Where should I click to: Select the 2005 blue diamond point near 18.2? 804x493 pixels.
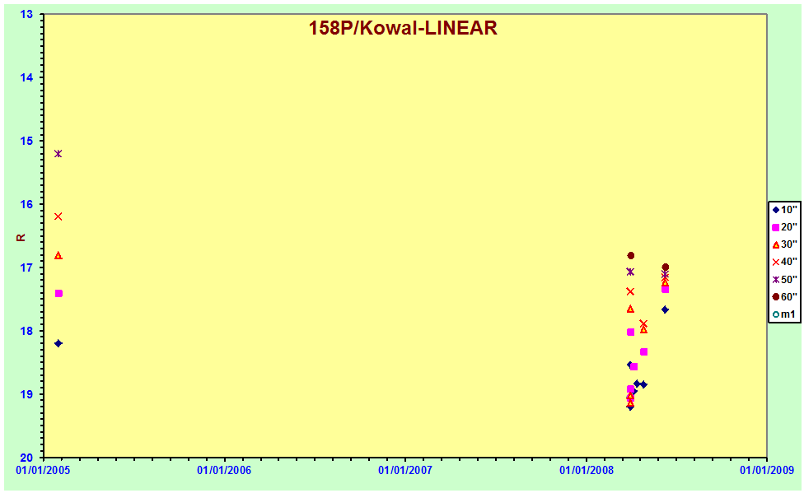click(x=58, y=343)
